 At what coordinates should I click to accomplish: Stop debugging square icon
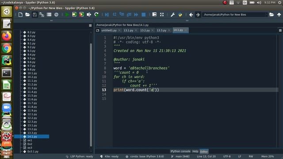click(x=143, y=15)
